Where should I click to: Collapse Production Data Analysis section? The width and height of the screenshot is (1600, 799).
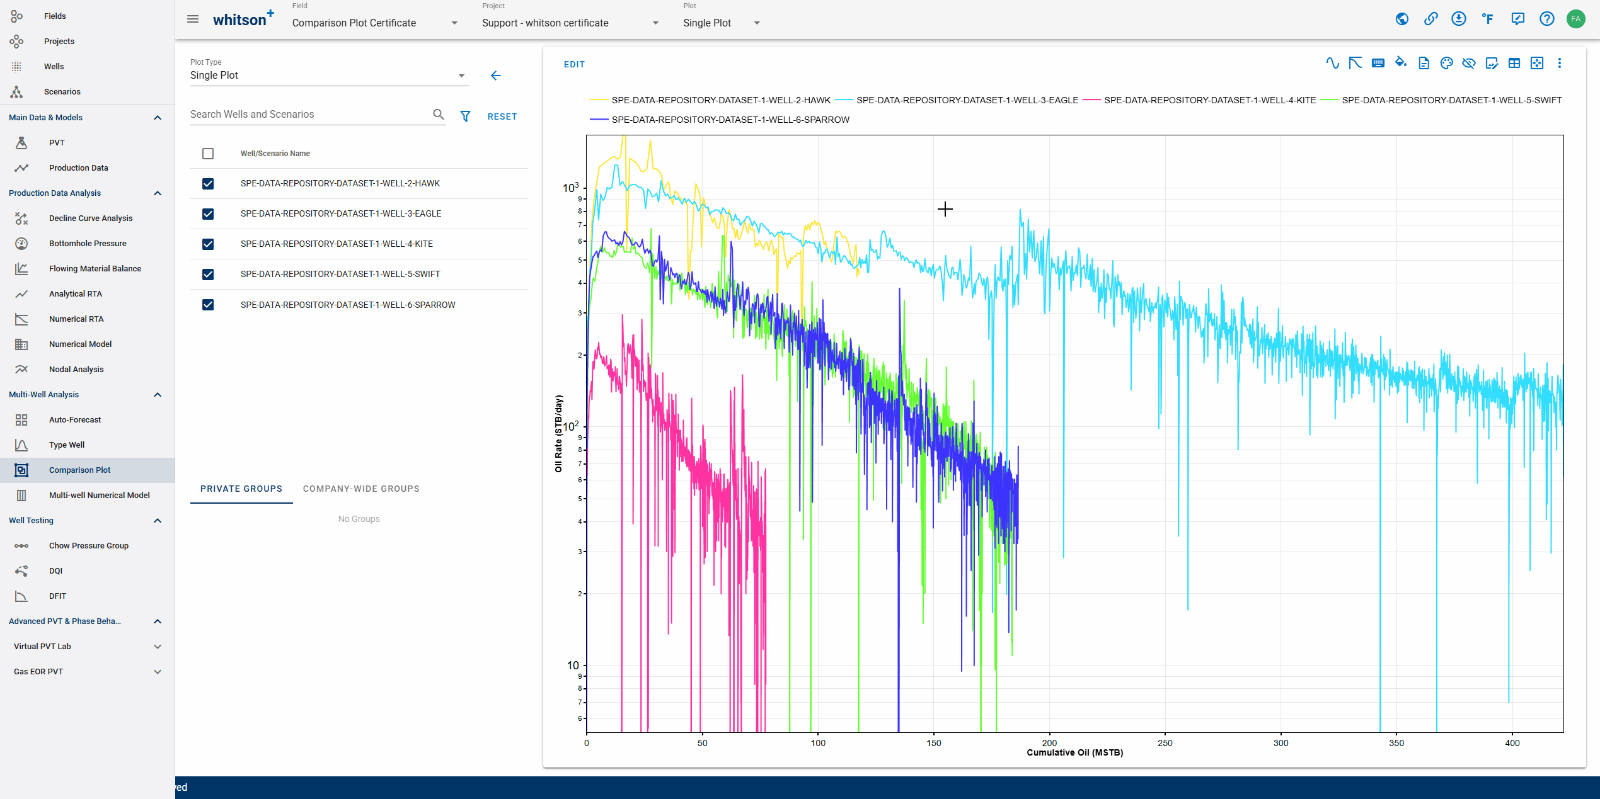(158, 193)
